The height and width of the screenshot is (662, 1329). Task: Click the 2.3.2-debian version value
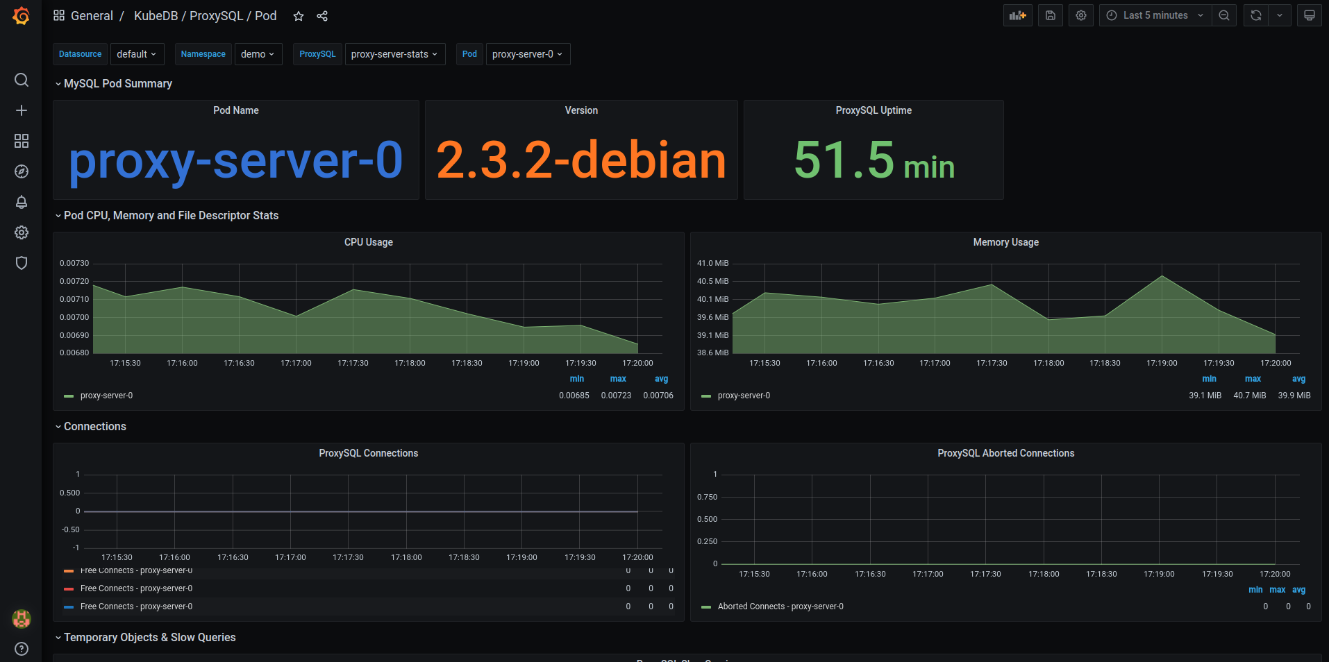point(581,160)
